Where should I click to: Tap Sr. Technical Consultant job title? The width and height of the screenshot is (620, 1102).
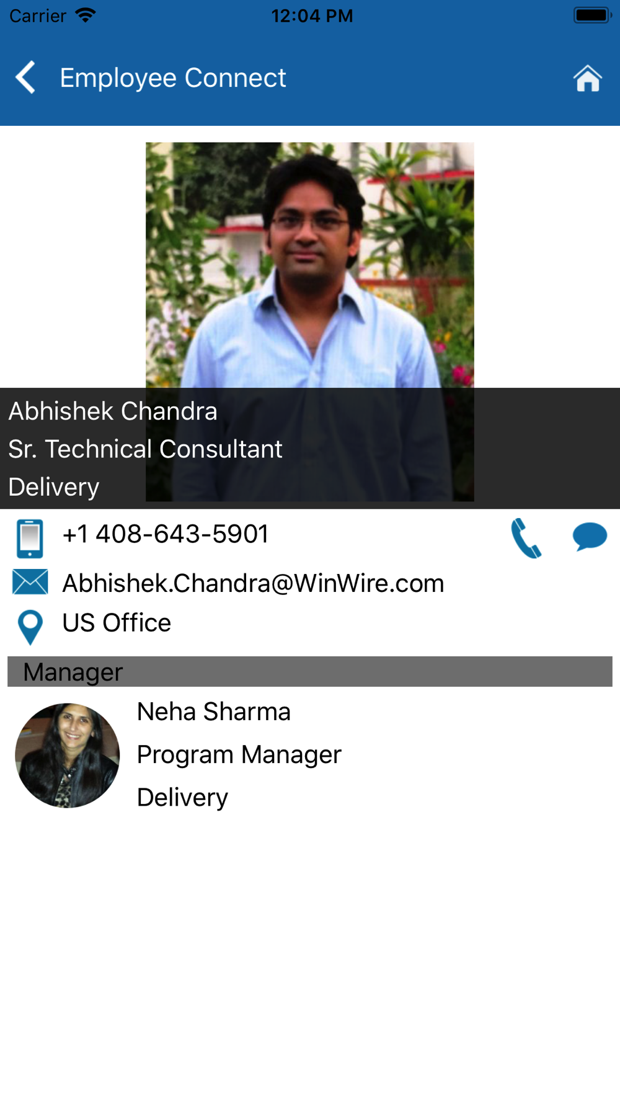(x=145, y=449)
